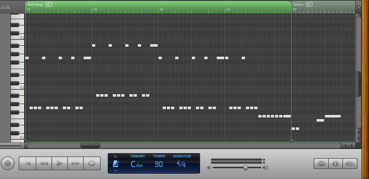Screen dimensions: 369x179
Task: Toggle the cycle loop button
Action: click(92, 164)
